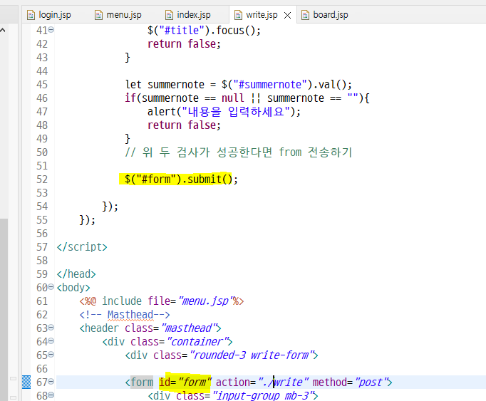Click on $("#form").submit() at line 52
Viewport: 486px width, 401px height.
(181, 179)
